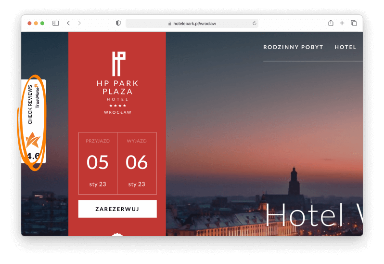The width and height of the screenshot is (384, 264).
Task: Open the PRZYJAZD arrival date picker
Action: tap(98, 163)
